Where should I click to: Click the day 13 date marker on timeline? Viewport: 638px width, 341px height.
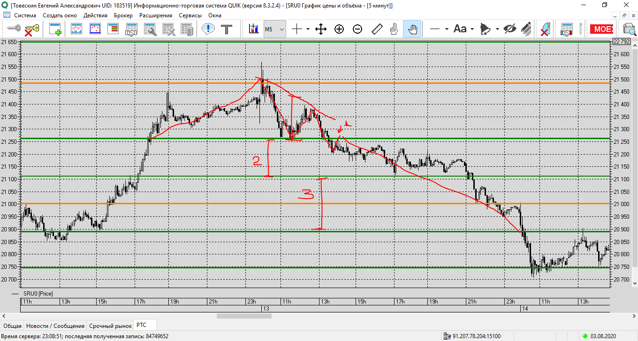point(266,309)
